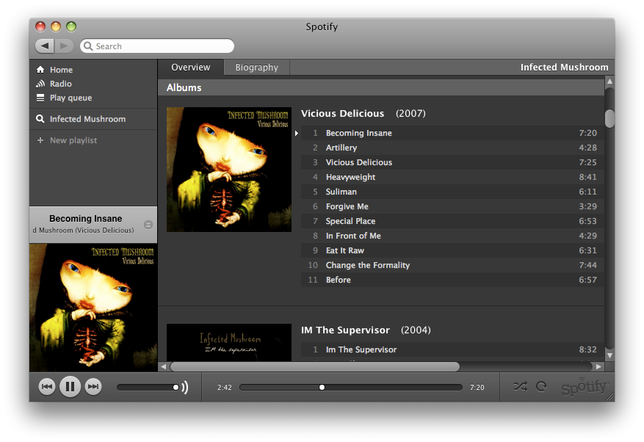This screenshot has height=442, width=644.
Task: Open the IM The Supervisor album title
Action: 345,330
